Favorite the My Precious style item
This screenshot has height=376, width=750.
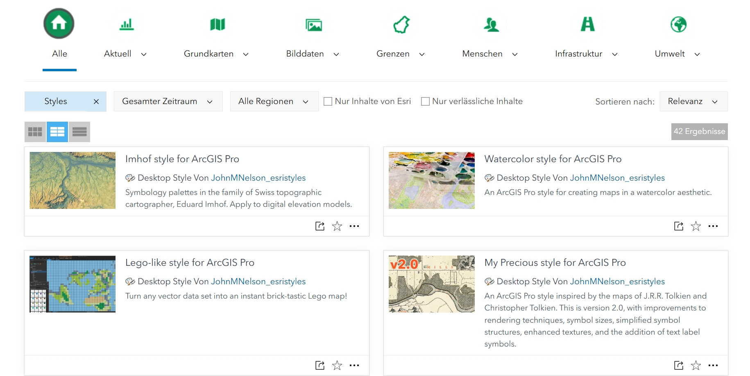coord(696,365)
